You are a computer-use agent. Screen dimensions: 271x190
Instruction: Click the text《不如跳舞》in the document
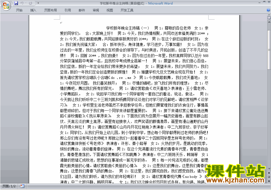[129, 155]
